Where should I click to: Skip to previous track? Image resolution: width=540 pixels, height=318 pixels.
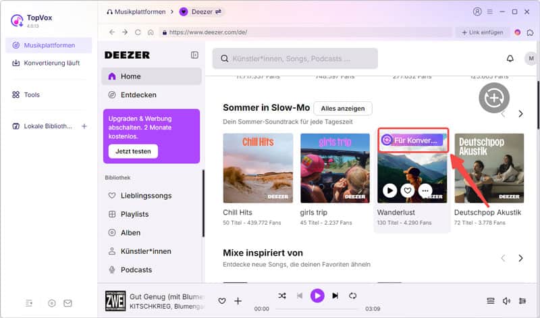click(x=300, y=296)
